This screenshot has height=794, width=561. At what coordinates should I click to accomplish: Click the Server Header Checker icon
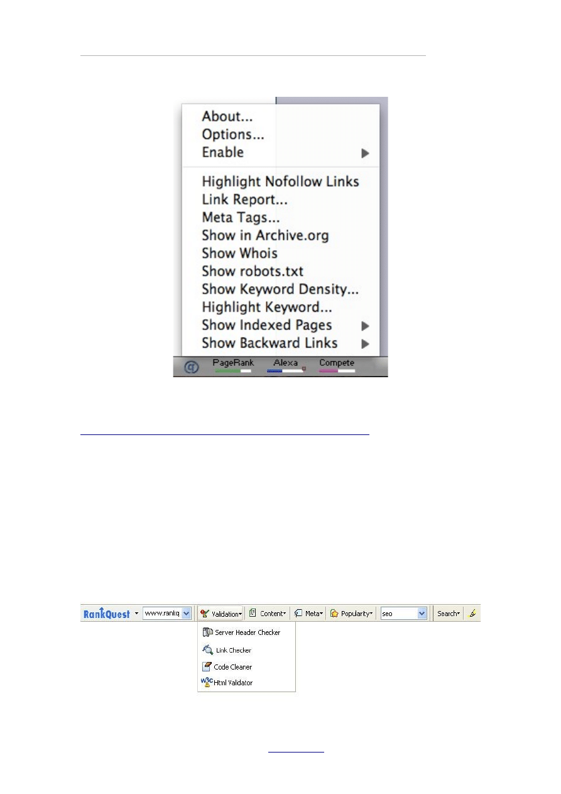207,632
